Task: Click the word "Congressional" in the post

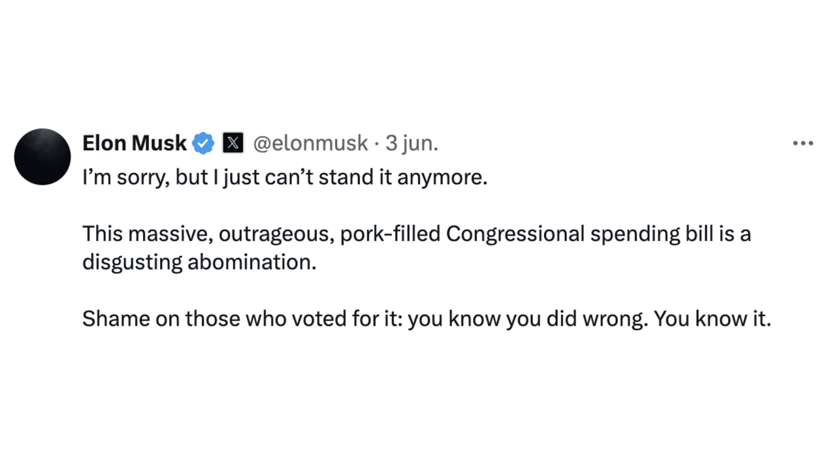Action: tap(515, 234)
